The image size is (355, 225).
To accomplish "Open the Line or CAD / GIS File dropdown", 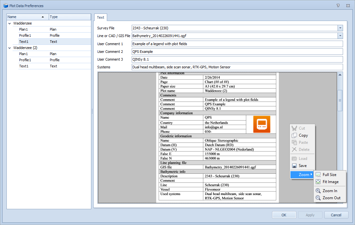I will coord(340,36).
